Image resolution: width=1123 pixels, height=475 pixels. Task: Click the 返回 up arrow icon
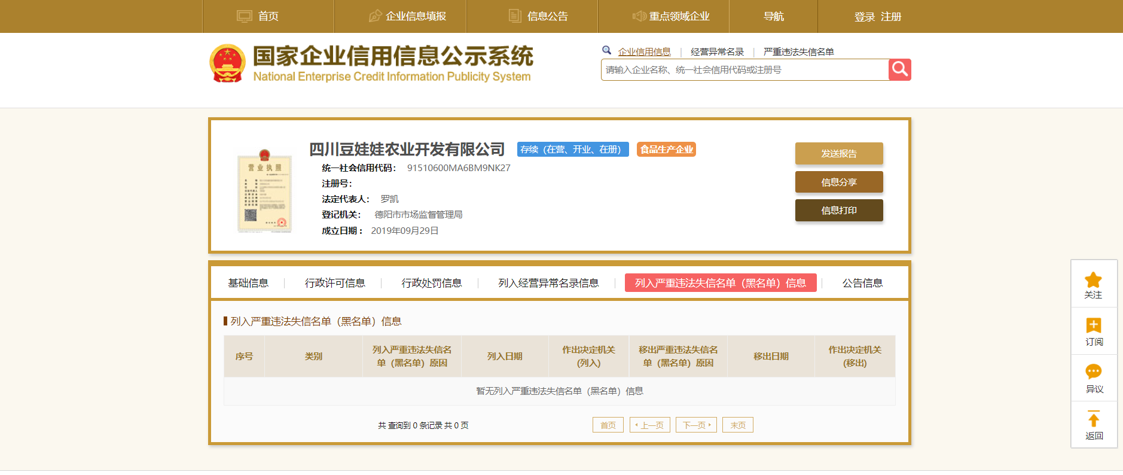point(1094,419)
